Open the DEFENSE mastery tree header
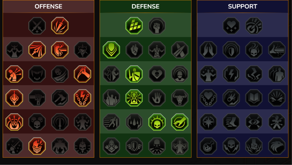Image resolution: width=292 pixels, height=165 pixels. coord(145,6)
